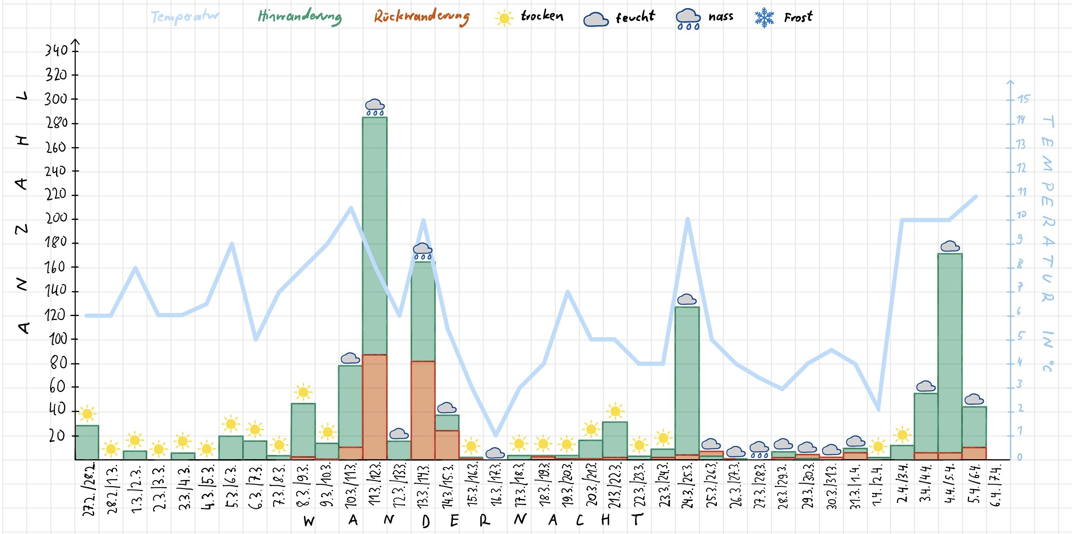1072x534 pixels.
Task: Click the 'Frost' legend text
Action: point(798,18)
